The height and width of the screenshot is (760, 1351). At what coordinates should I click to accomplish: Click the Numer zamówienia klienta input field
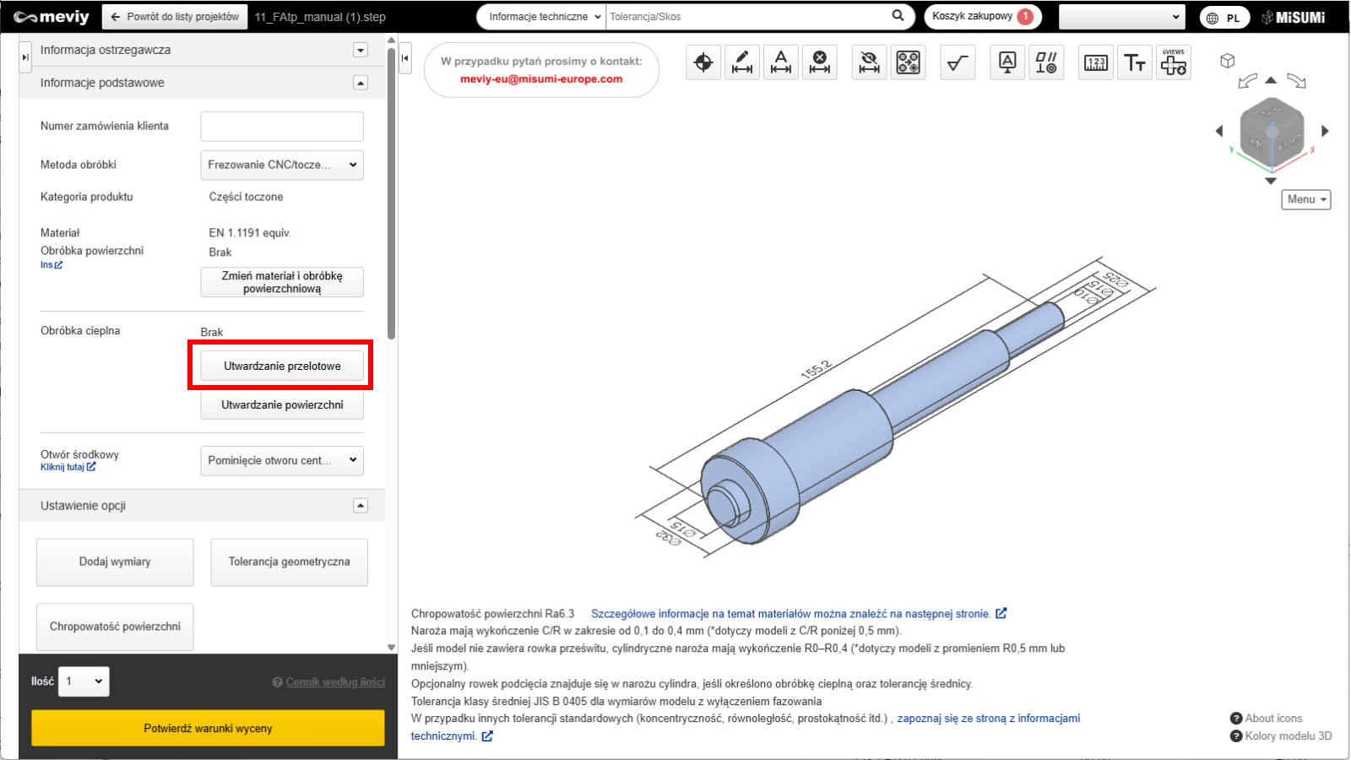point(282,127)
